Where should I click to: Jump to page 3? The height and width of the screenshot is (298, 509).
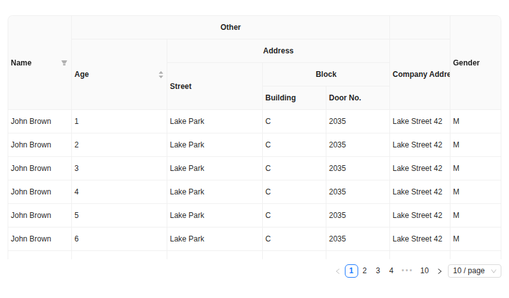point(378,271)
